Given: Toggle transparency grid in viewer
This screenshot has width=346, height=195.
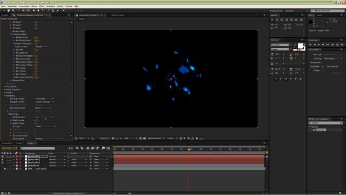Looking at the screenshot, I should pyautogui.click(x=144, y=139).
